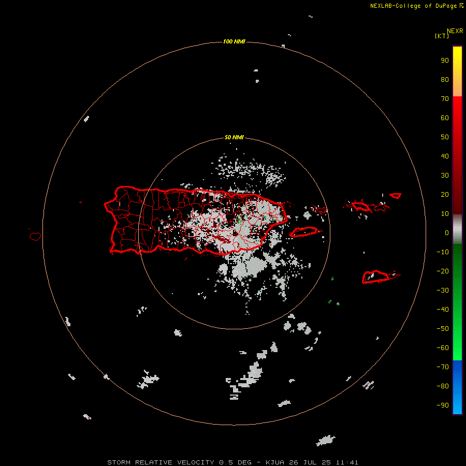
Task: Click the "NEXR" legend title text
Action: tap(455, 31)
